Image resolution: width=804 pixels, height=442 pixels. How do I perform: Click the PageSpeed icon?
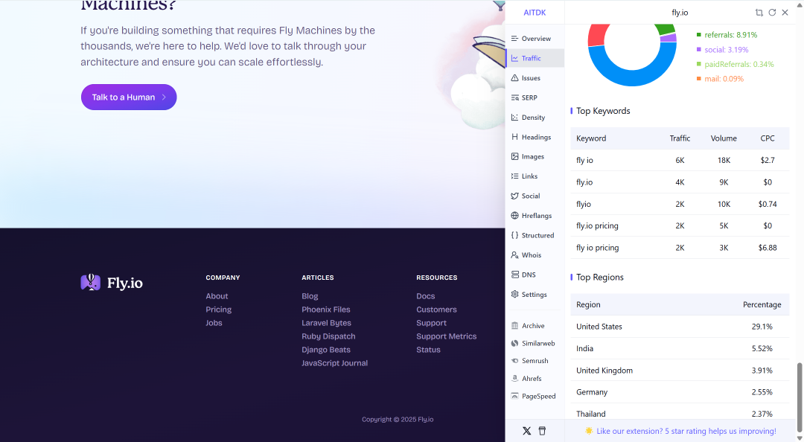point(515,396)
